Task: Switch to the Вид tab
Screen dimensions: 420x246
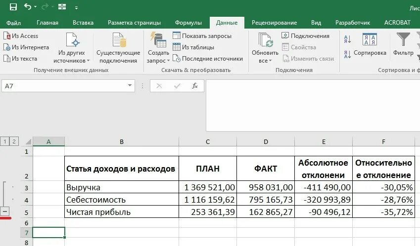Action: pos(316,23)
